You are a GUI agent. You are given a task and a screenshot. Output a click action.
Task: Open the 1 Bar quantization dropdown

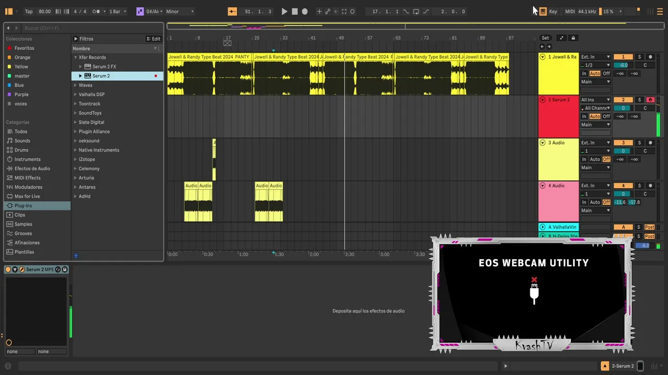(117, 11)
